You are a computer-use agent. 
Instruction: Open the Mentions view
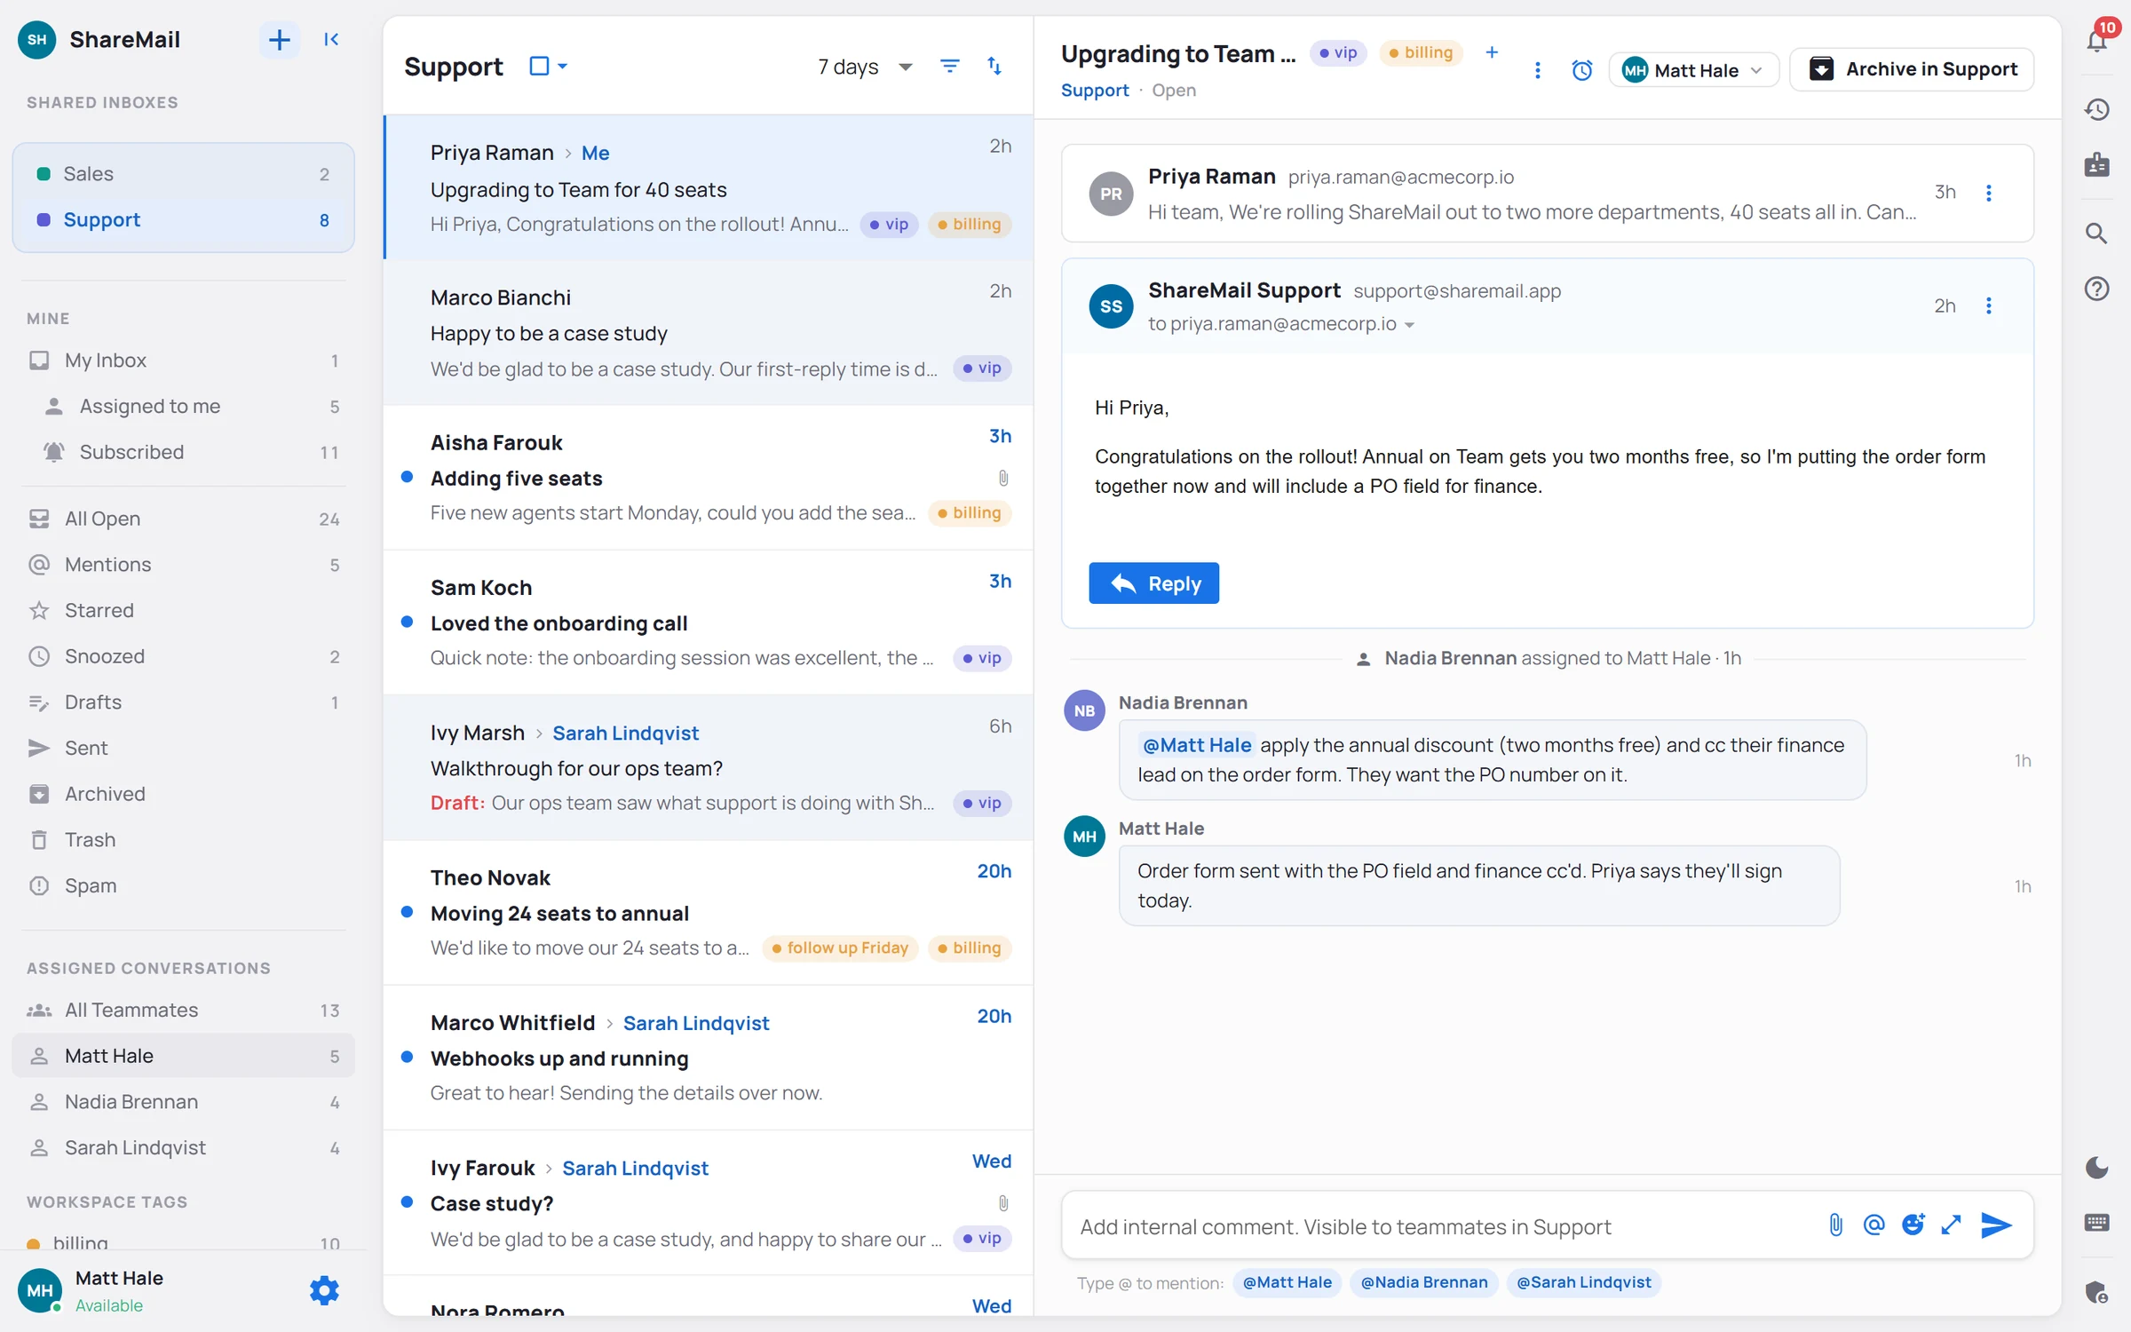coord(184,565)
